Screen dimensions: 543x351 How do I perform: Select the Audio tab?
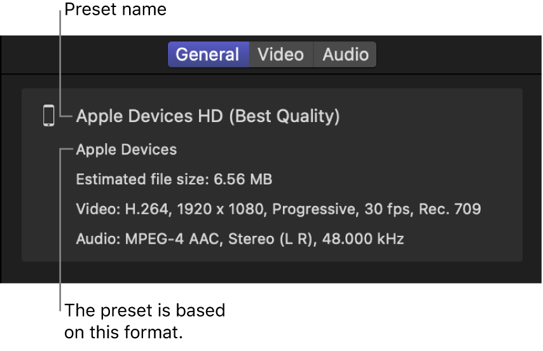345,55
